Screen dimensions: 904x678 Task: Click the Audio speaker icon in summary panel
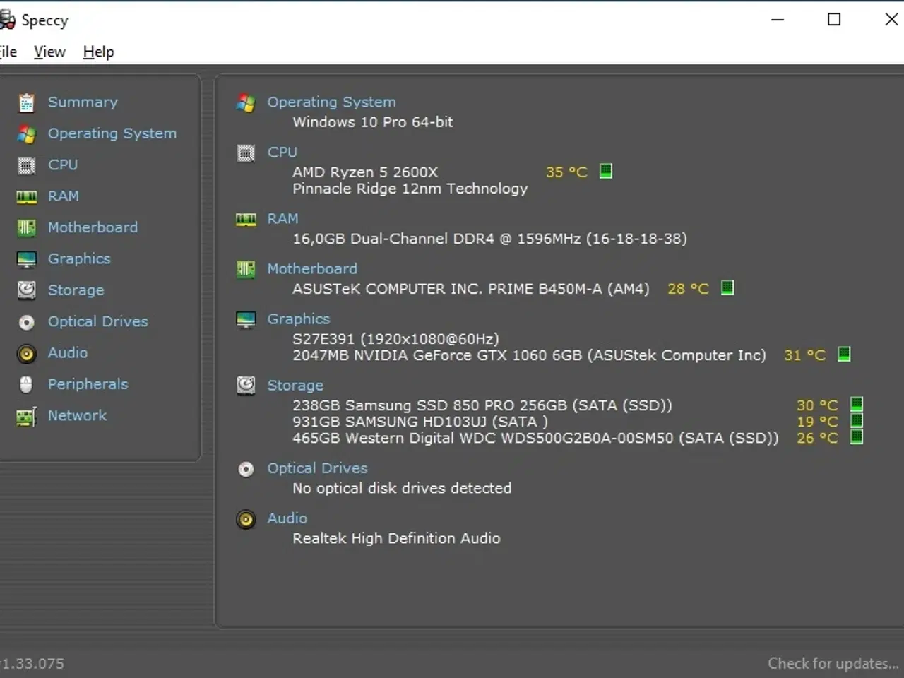tap(246, 520)
